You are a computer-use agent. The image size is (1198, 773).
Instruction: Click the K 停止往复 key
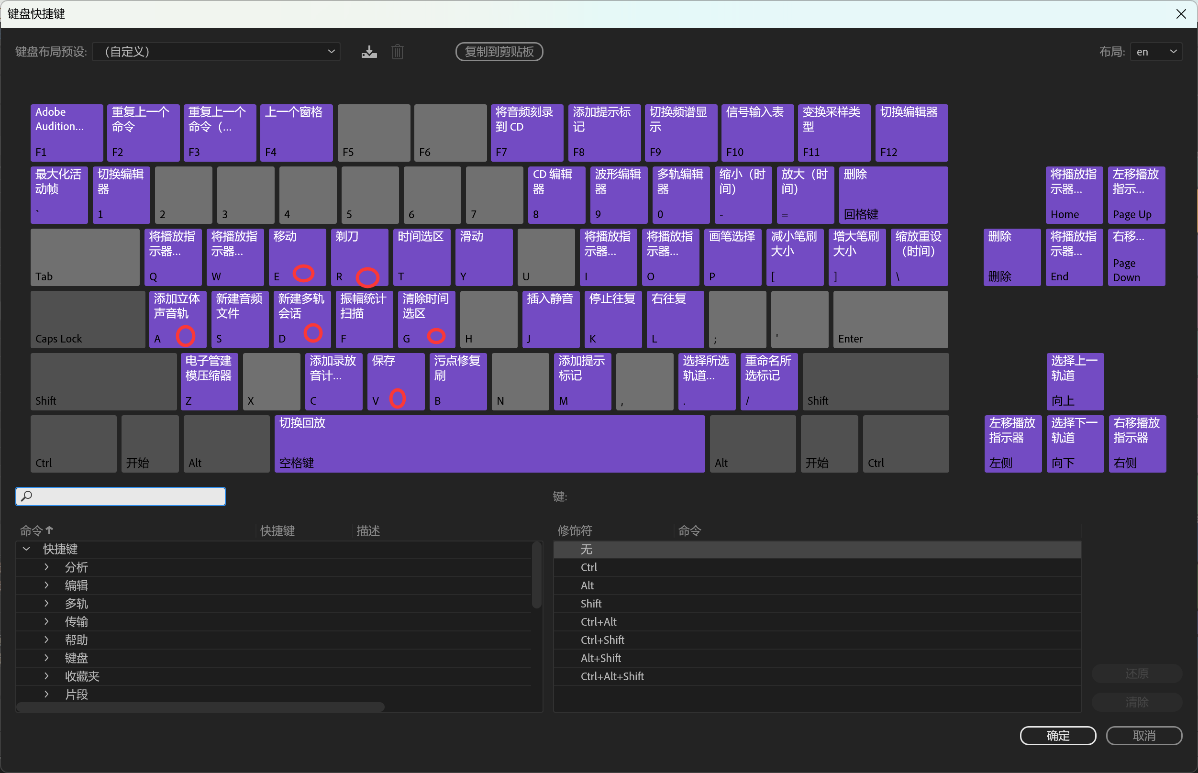(613, 319)
